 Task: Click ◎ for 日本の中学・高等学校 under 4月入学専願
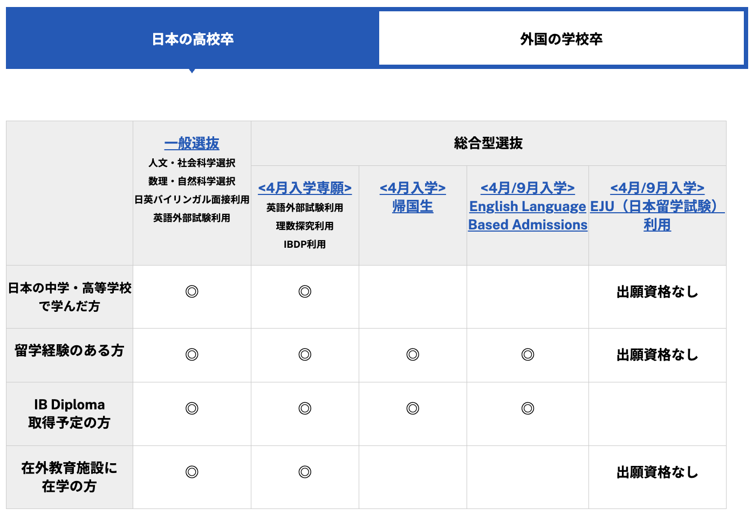click(305, 291)
